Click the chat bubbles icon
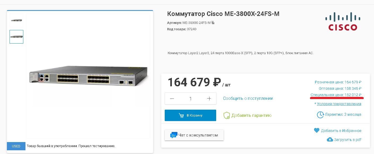 (x=174, y=135)
